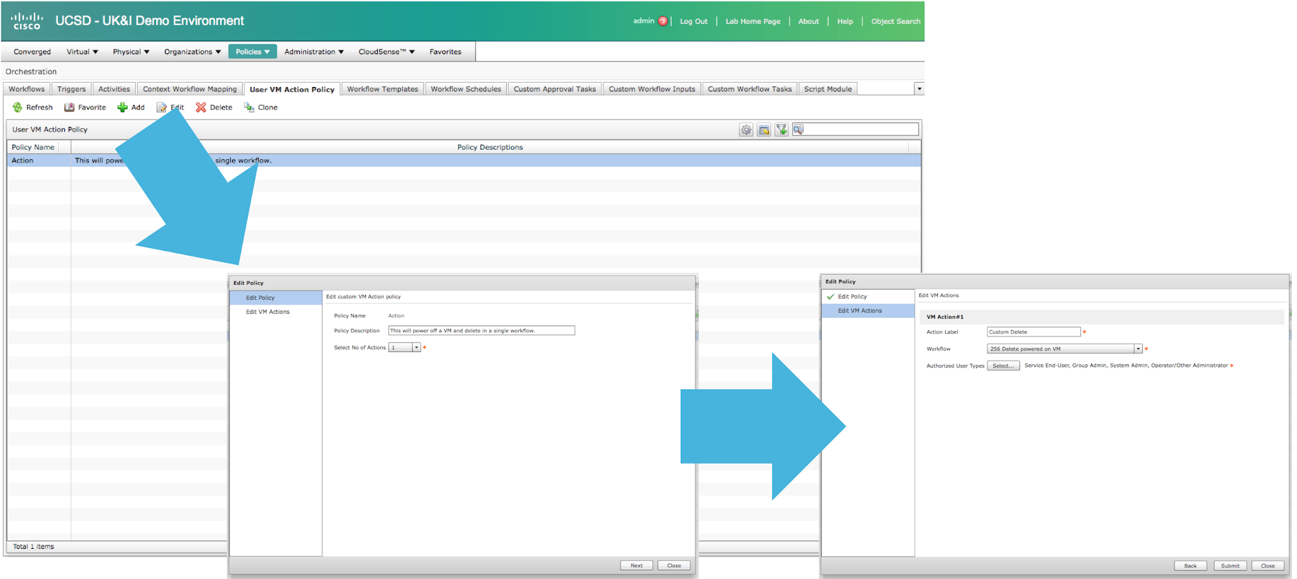Click the green Add plus icon
Viewport: 1297px width, 579px height.
coord(122,108)
